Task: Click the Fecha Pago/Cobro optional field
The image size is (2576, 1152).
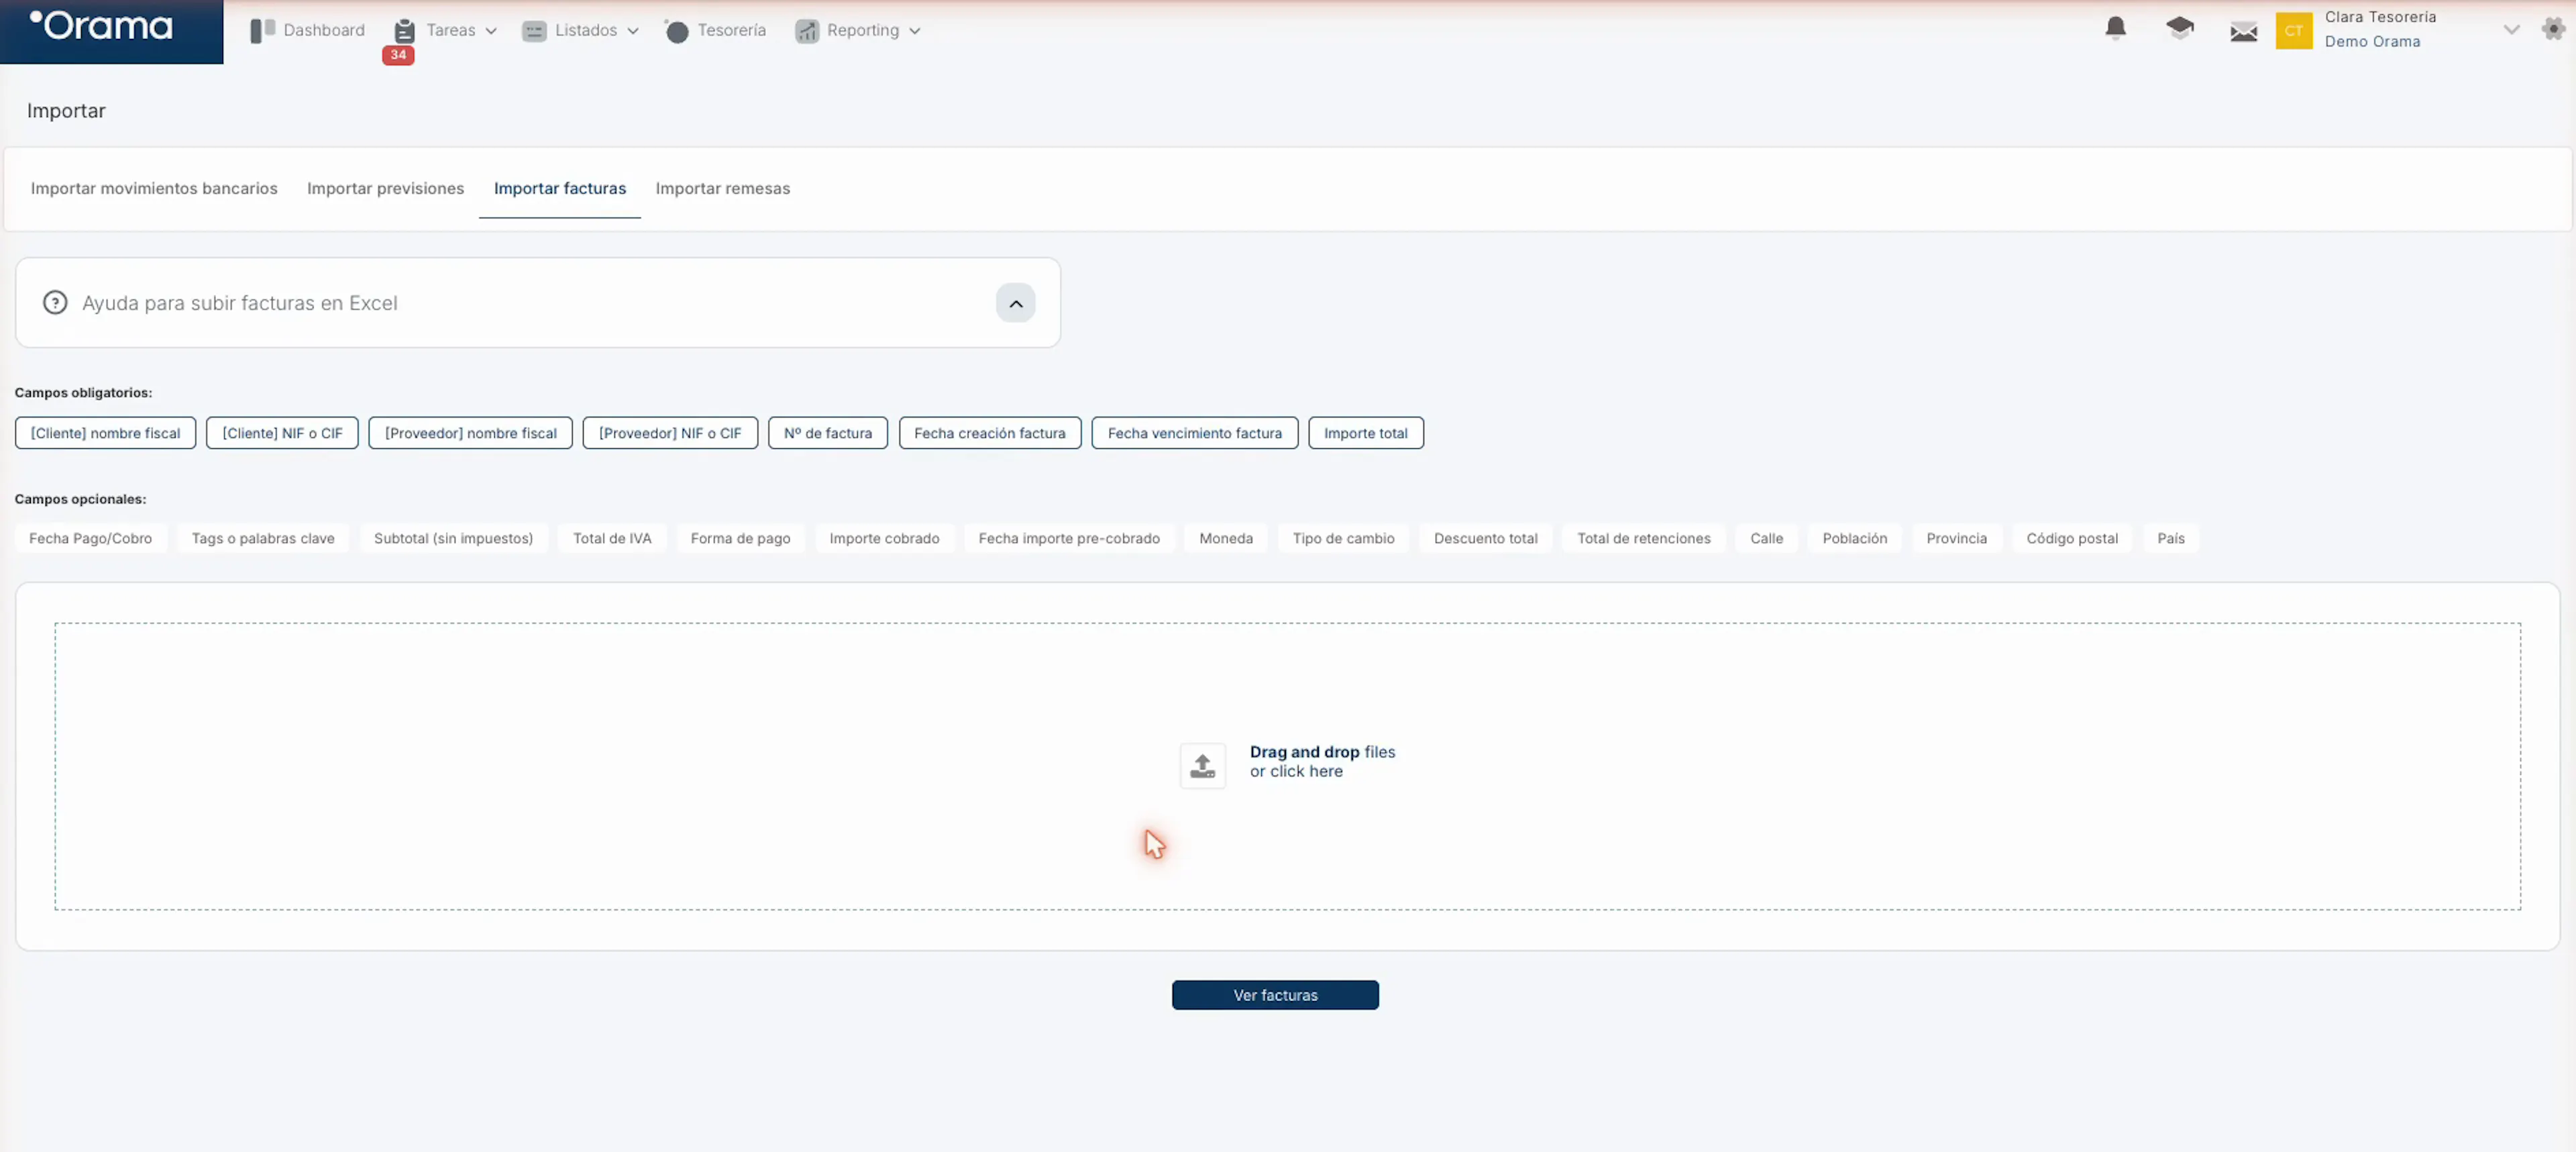Action: pos(90,538)
